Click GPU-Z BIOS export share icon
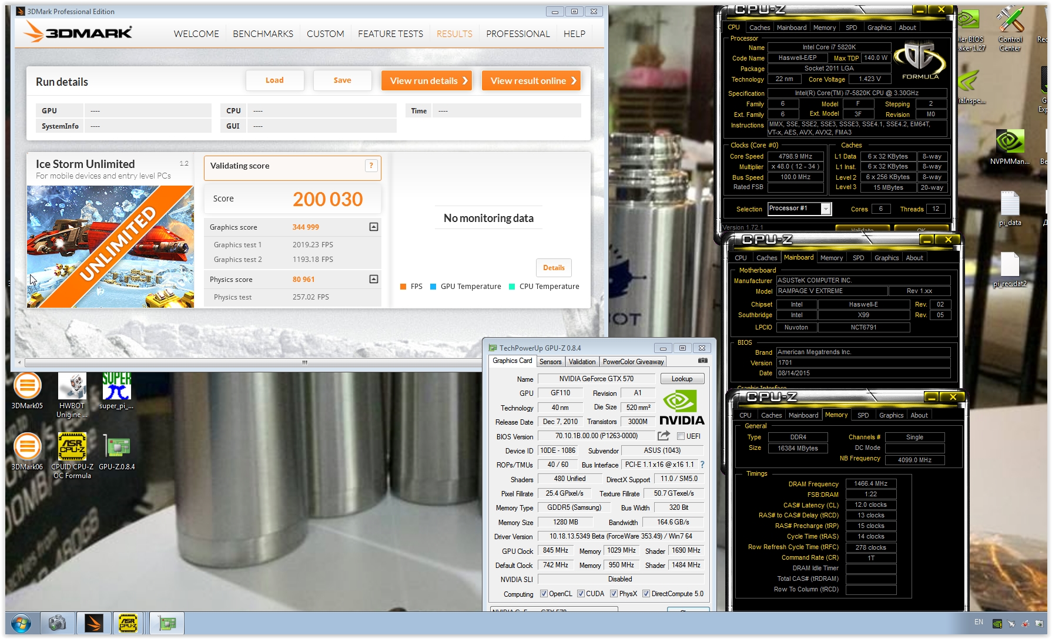The width and height of the screenshot is (1052, 639). point(664,436)
